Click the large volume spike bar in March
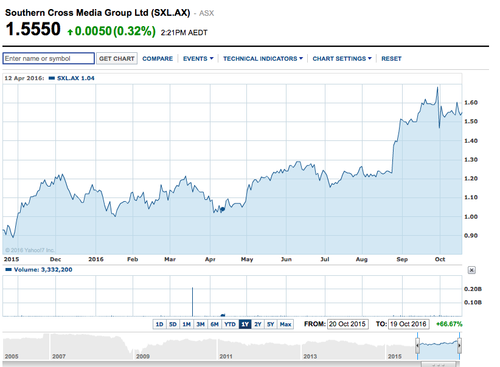This screenshot has height=367, width=500. (192, 302)
